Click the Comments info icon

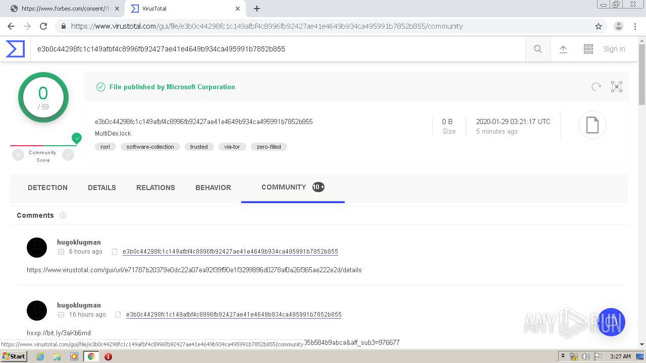(x=63, y=215)
